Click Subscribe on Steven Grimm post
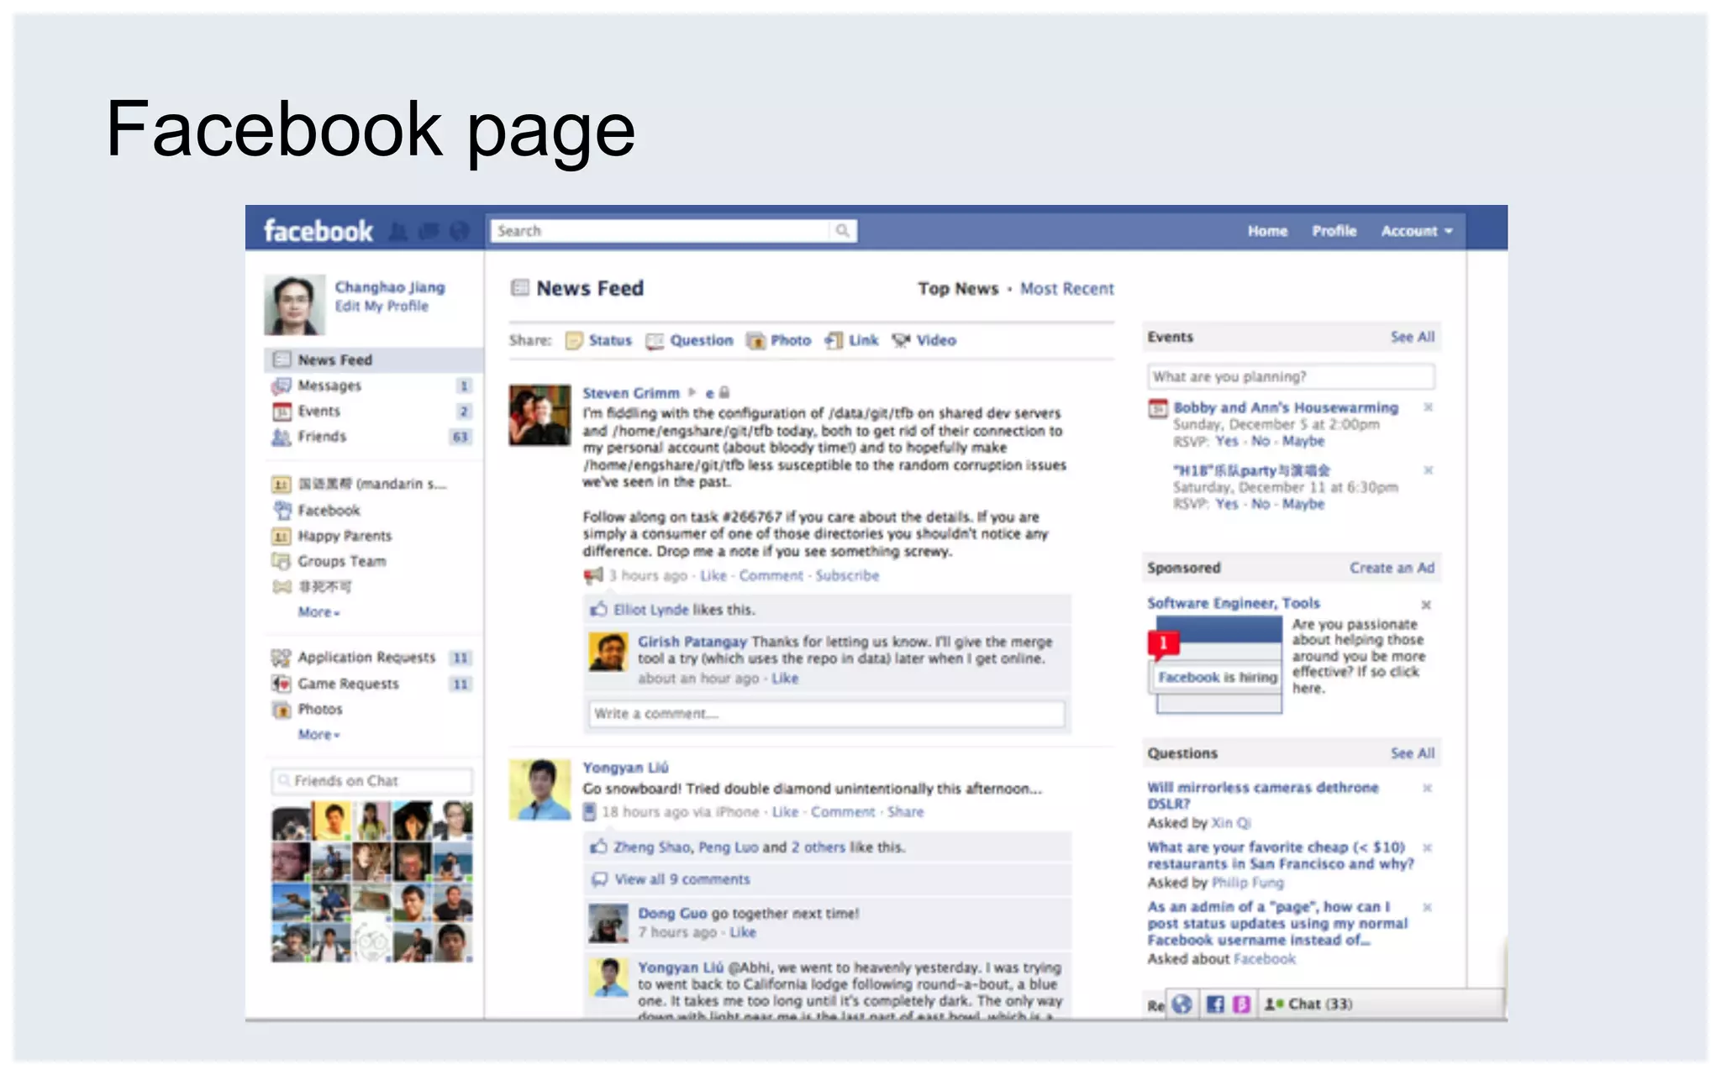The width and height of the screenshot is (1721, 1075). (847, 575)
